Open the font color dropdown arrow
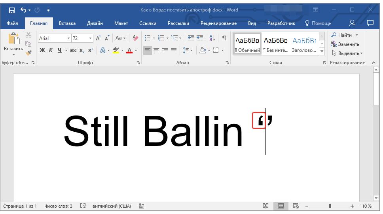 [x=136, y=51]
